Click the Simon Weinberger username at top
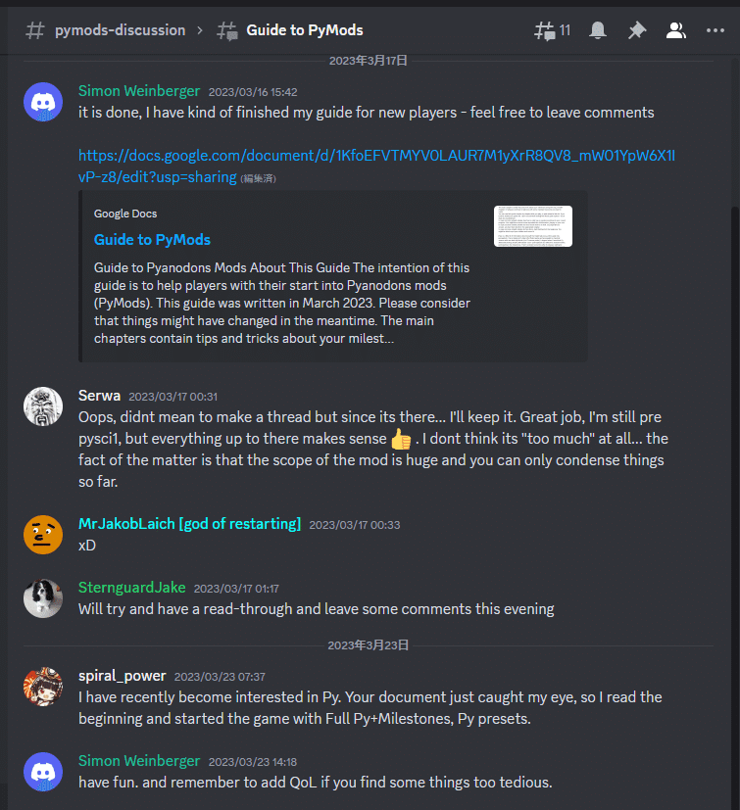 tap(139, 91)
